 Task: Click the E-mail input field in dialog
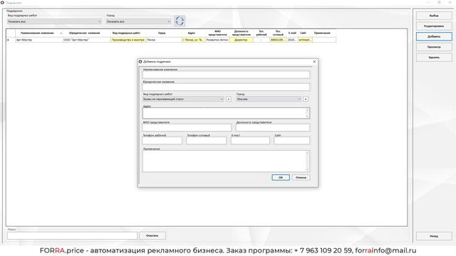pos(250,141)
